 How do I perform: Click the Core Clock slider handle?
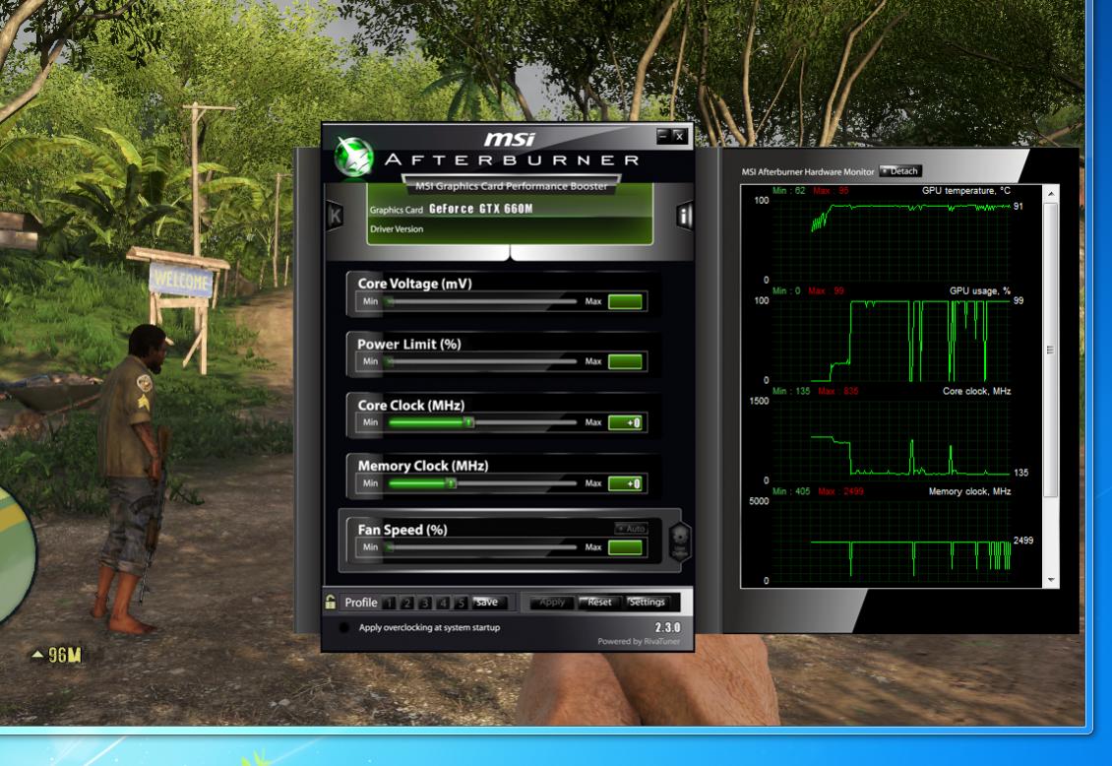(468, 422)
